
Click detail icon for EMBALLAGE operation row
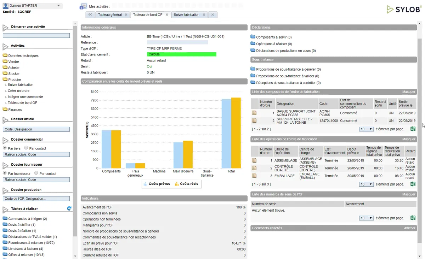tap(254, 176)
